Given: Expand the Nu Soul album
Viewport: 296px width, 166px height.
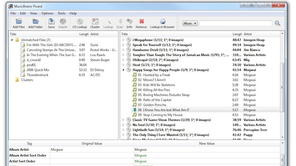Looking at the screenshot, I should tap(123, 125).
